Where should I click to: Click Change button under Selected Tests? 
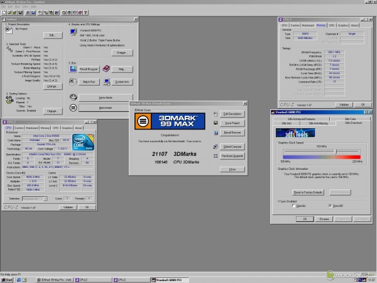[x=53, y=86]
